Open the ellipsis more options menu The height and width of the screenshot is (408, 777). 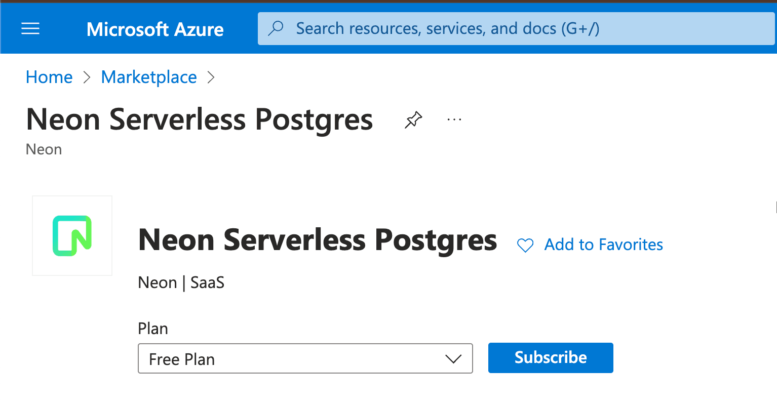(x=453, y=119)
